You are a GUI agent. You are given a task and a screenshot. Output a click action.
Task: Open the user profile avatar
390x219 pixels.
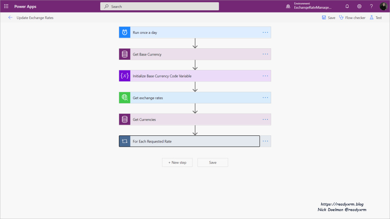pyautogui.click(x=383, y=6)
